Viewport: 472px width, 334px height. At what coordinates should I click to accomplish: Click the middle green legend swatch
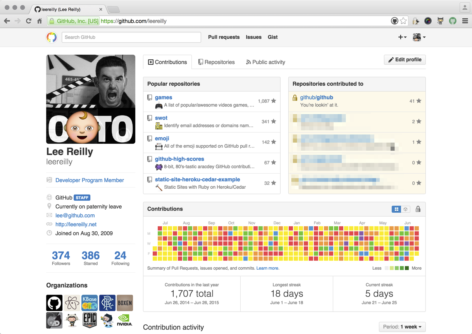(x=397, y=268)
